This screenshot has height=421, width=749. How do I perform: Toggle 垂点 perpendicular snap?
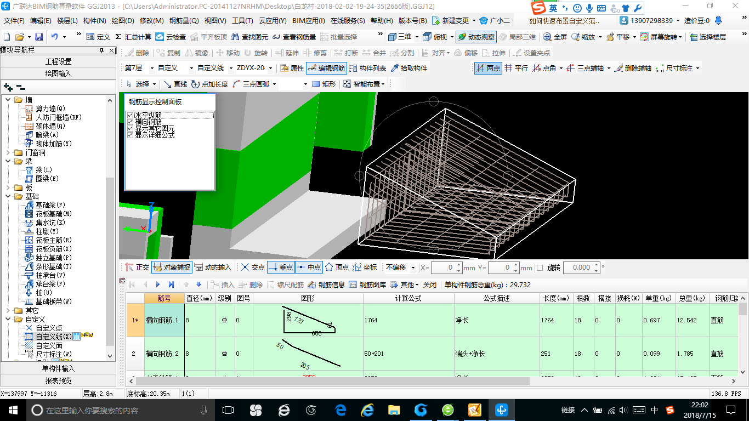coord(281,268)
